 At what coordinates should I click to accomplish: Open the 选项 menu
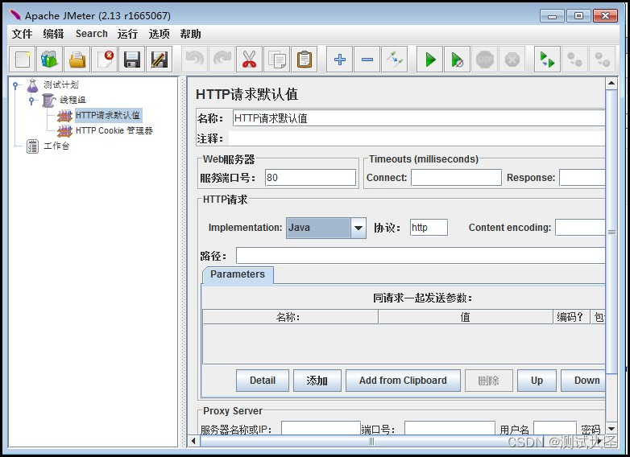pyautogui.click(x=159, y=34)
